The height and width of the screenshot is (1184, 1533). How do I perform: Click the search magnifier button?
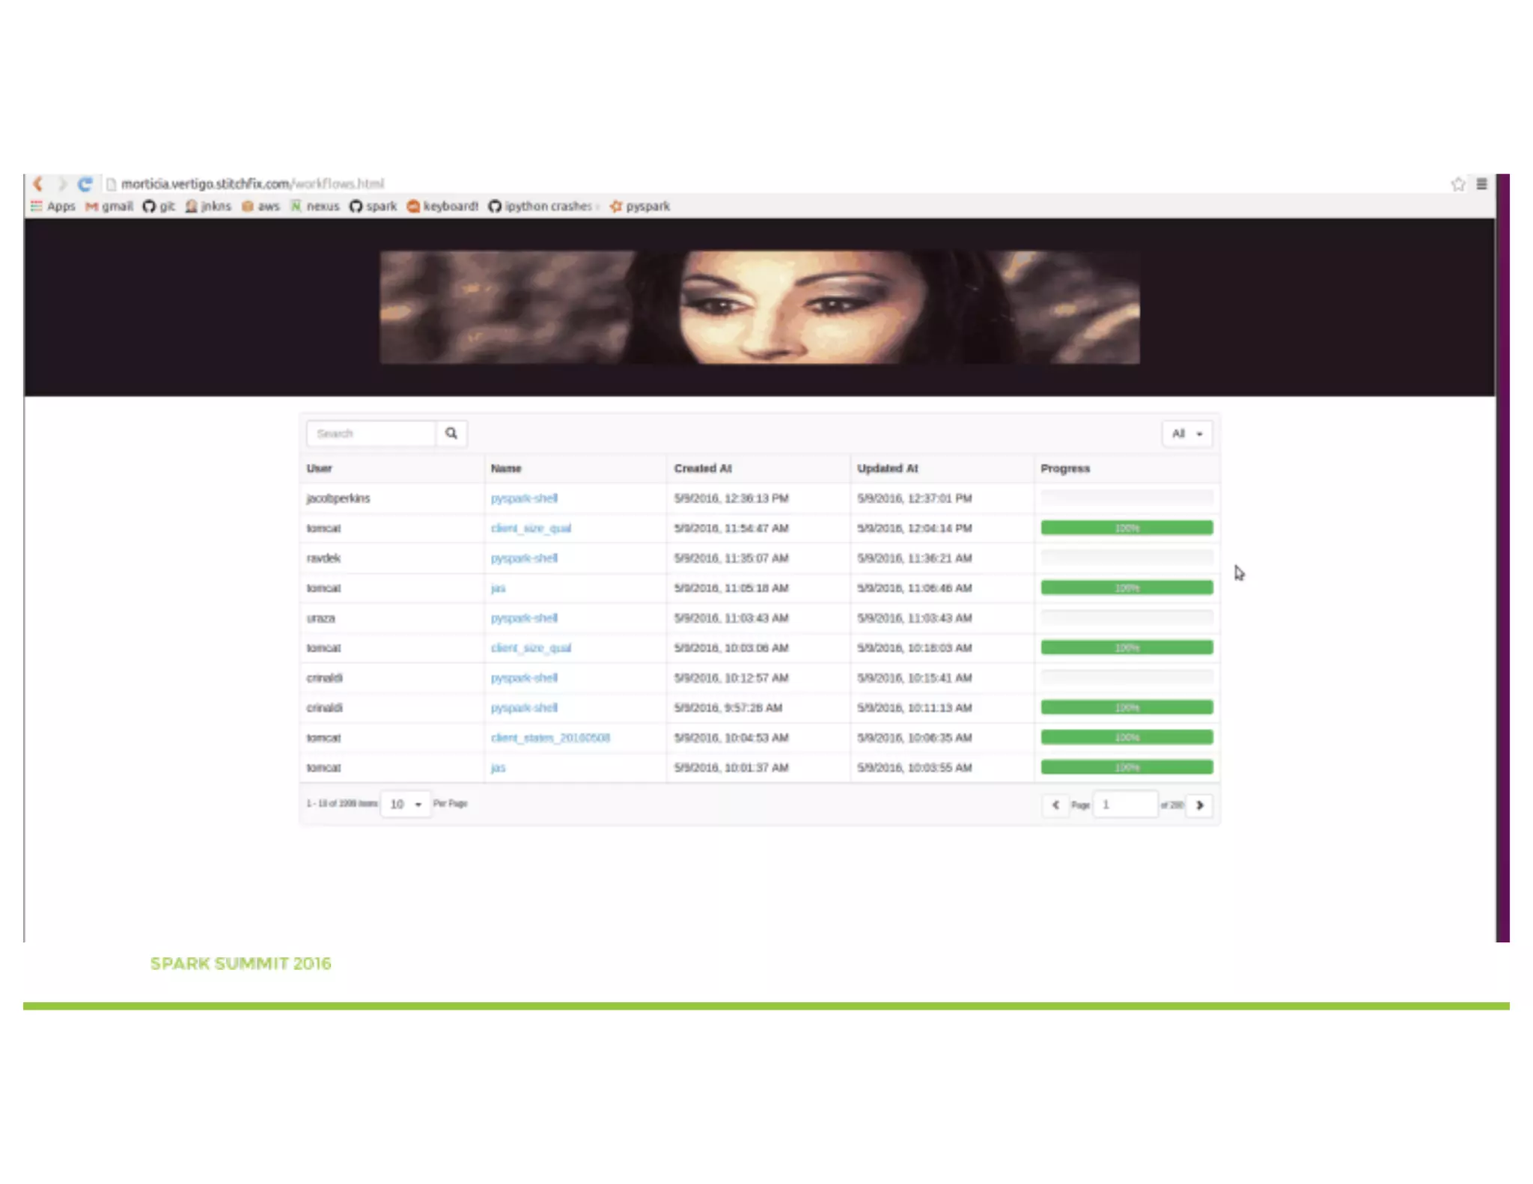[451, 433]
